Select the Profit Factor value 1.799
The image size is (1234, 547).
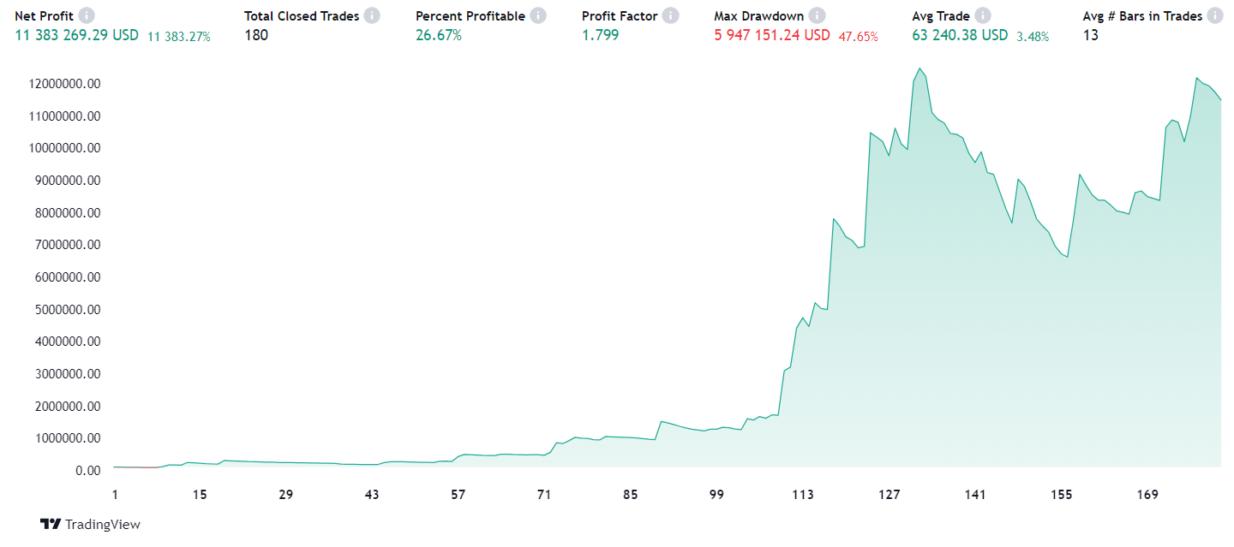pyautogui.click(x=598, y=35)
